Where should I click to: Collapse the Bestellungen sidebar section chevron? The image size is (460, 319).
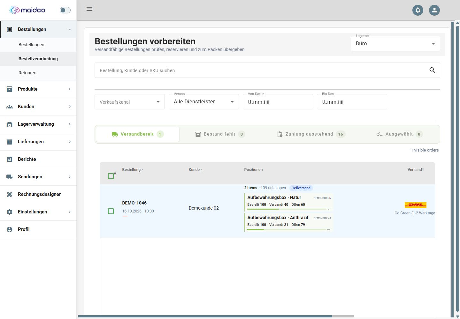(x=70, y=29)
